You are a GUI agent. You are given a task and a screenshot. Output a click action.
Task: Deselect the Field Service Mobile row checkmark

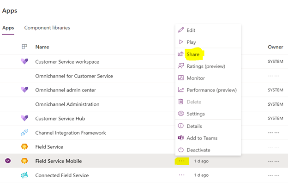[8, 161]
